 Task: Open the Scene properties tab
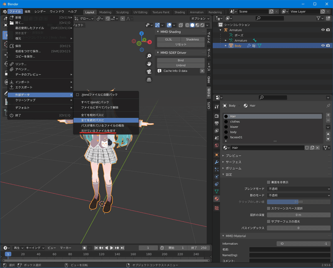click(x=216, y=138)
